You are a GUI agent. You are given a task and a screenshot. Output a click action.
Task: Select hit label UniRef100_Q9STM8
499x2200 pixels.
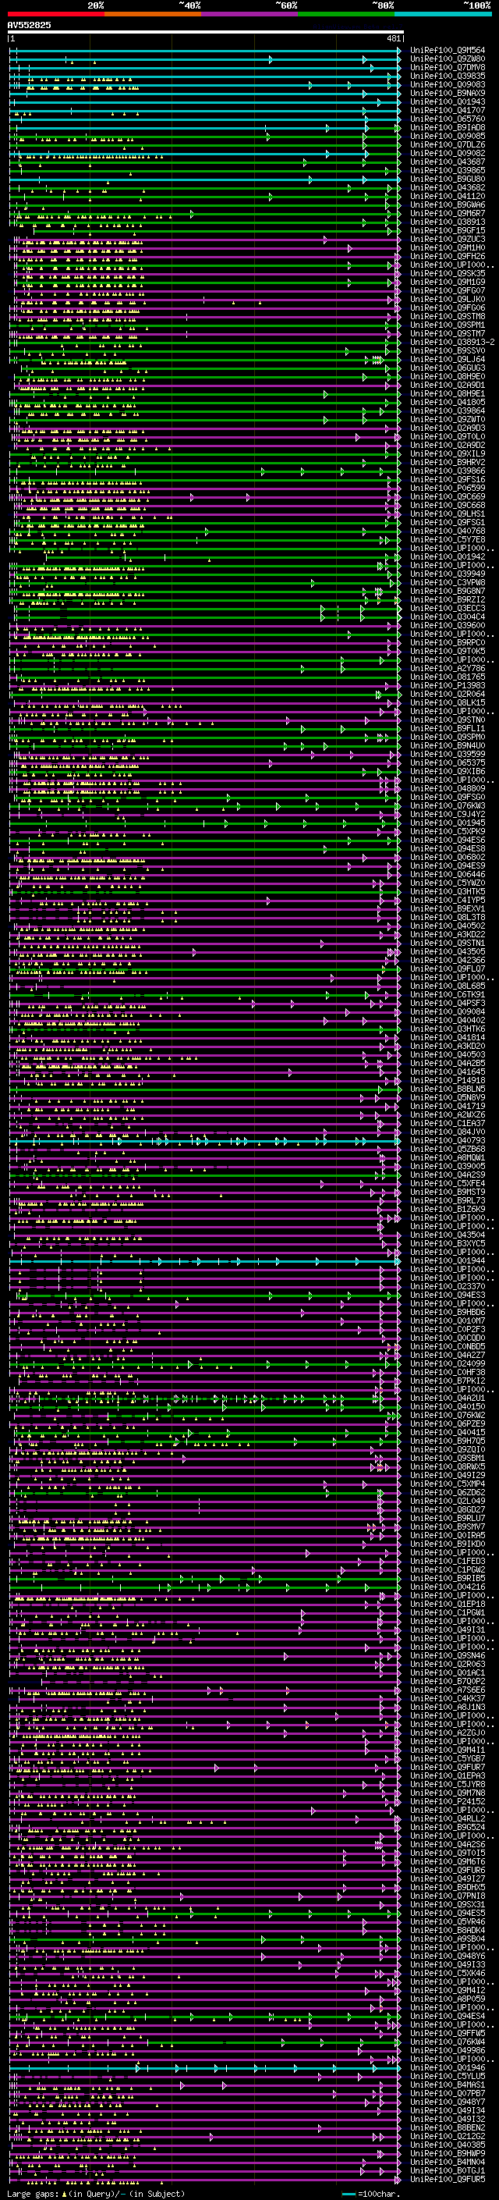pos(447,316)
